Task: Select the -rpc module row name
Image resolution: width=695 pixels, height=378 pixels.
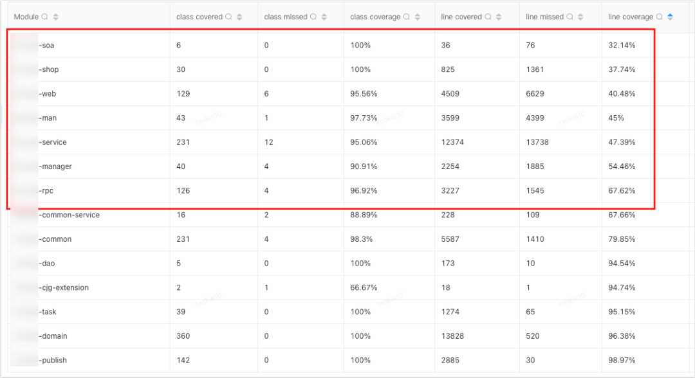Action: click(46, 191)
